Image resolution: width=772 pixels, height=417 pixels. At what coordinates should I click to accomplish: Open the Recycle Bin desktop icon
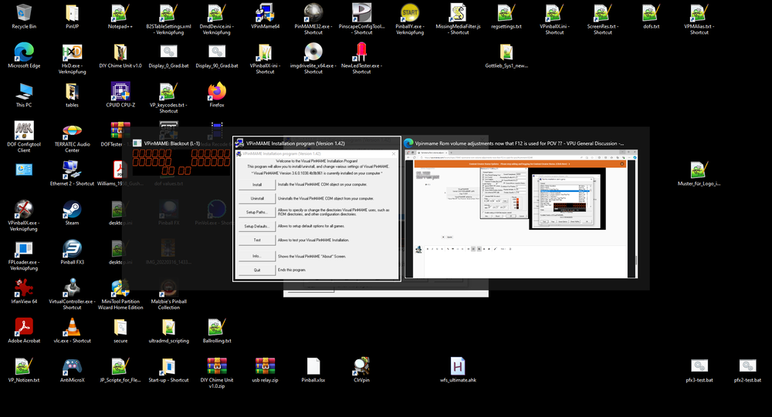point(24,13)
